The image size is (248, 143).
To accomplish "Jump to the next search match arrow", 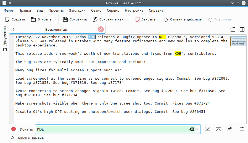I will [208, 129].
